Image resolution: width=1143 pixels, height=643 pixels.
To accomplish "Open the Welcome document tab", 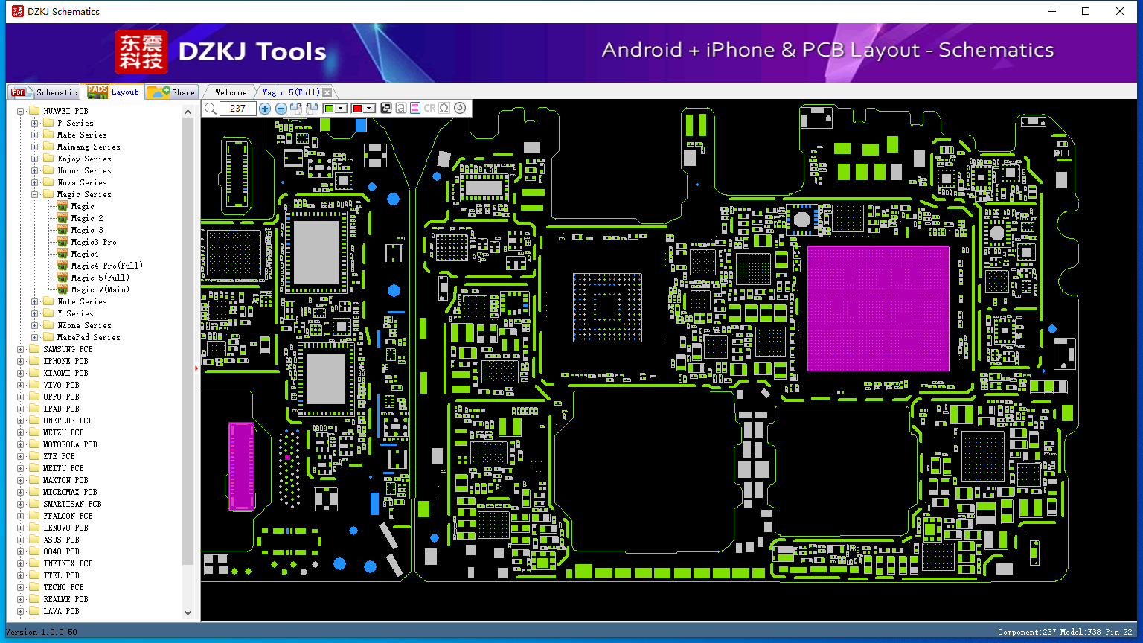I will pos(231,92).
